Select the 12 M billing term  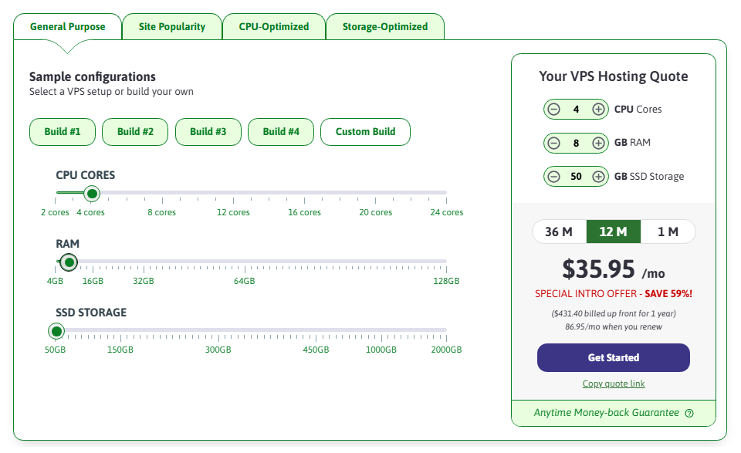(x=614, y=231)
